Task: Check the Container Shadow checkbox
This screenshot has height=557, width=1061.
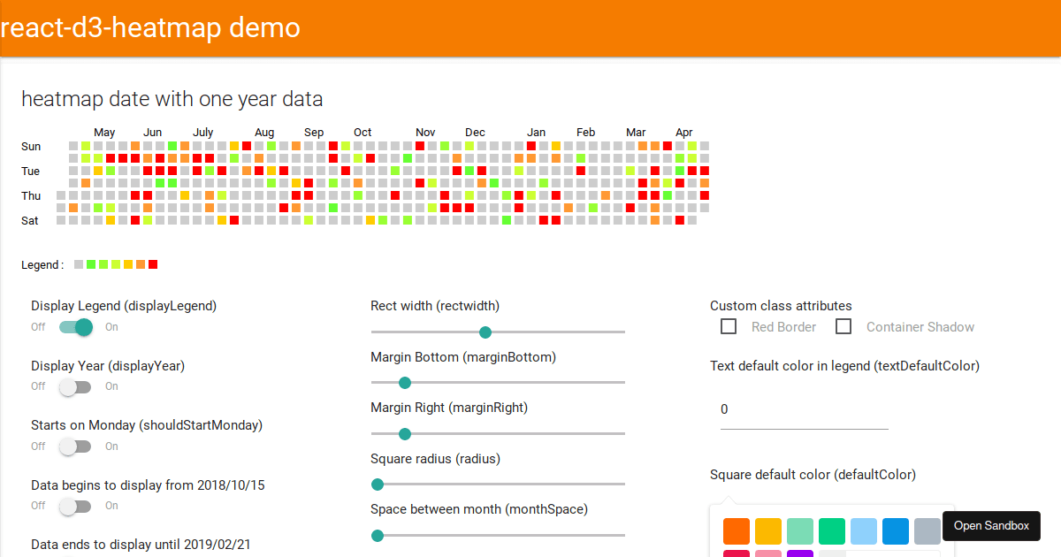Action: pos(843,326)
